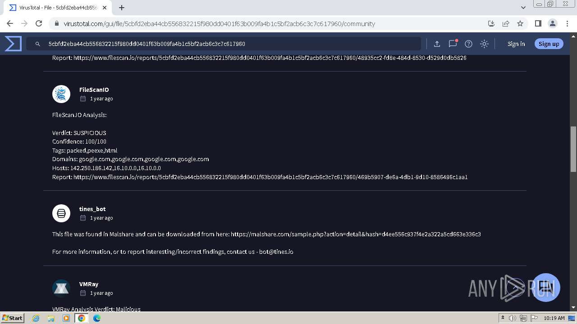577x324 pixels.
Task: Click the Sign up button
Action: tap(549, 44)
